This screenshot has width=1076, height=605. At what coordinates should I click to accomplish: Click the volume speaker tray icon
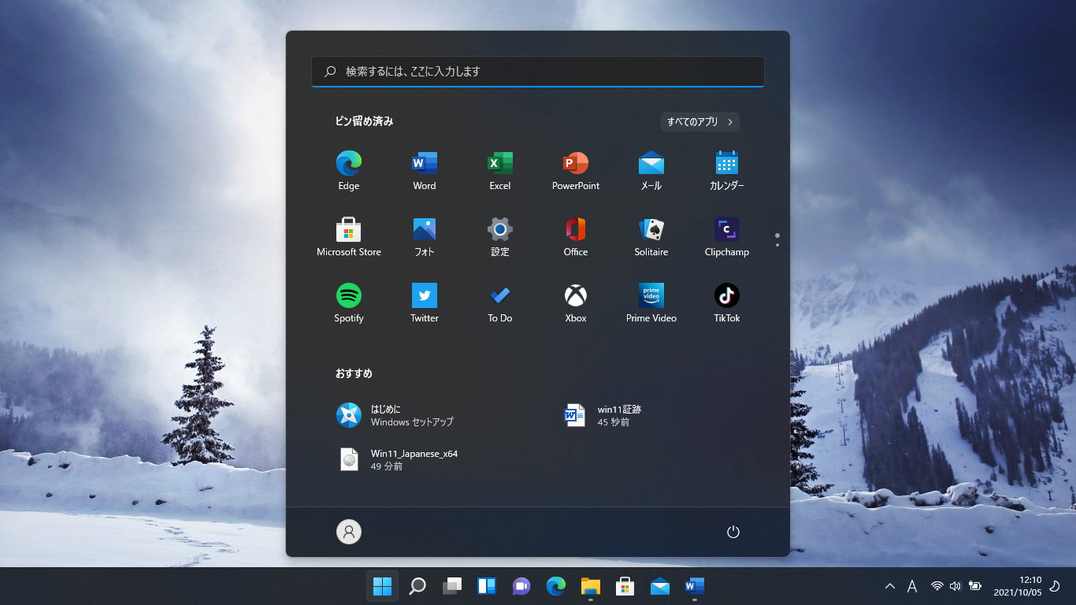955,586
